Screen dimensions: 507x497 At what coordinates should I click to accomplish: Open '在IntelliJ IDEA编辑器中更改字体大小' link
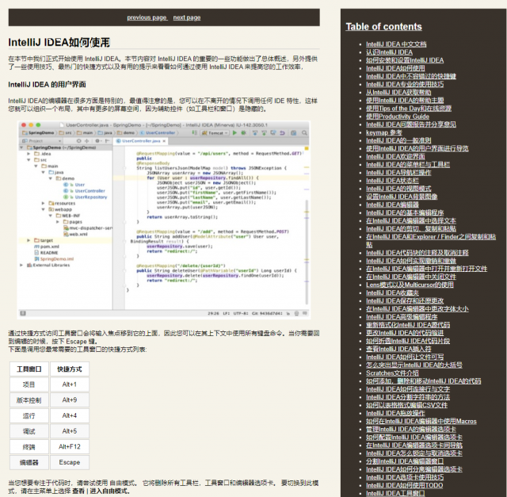[x=417, y=308]
